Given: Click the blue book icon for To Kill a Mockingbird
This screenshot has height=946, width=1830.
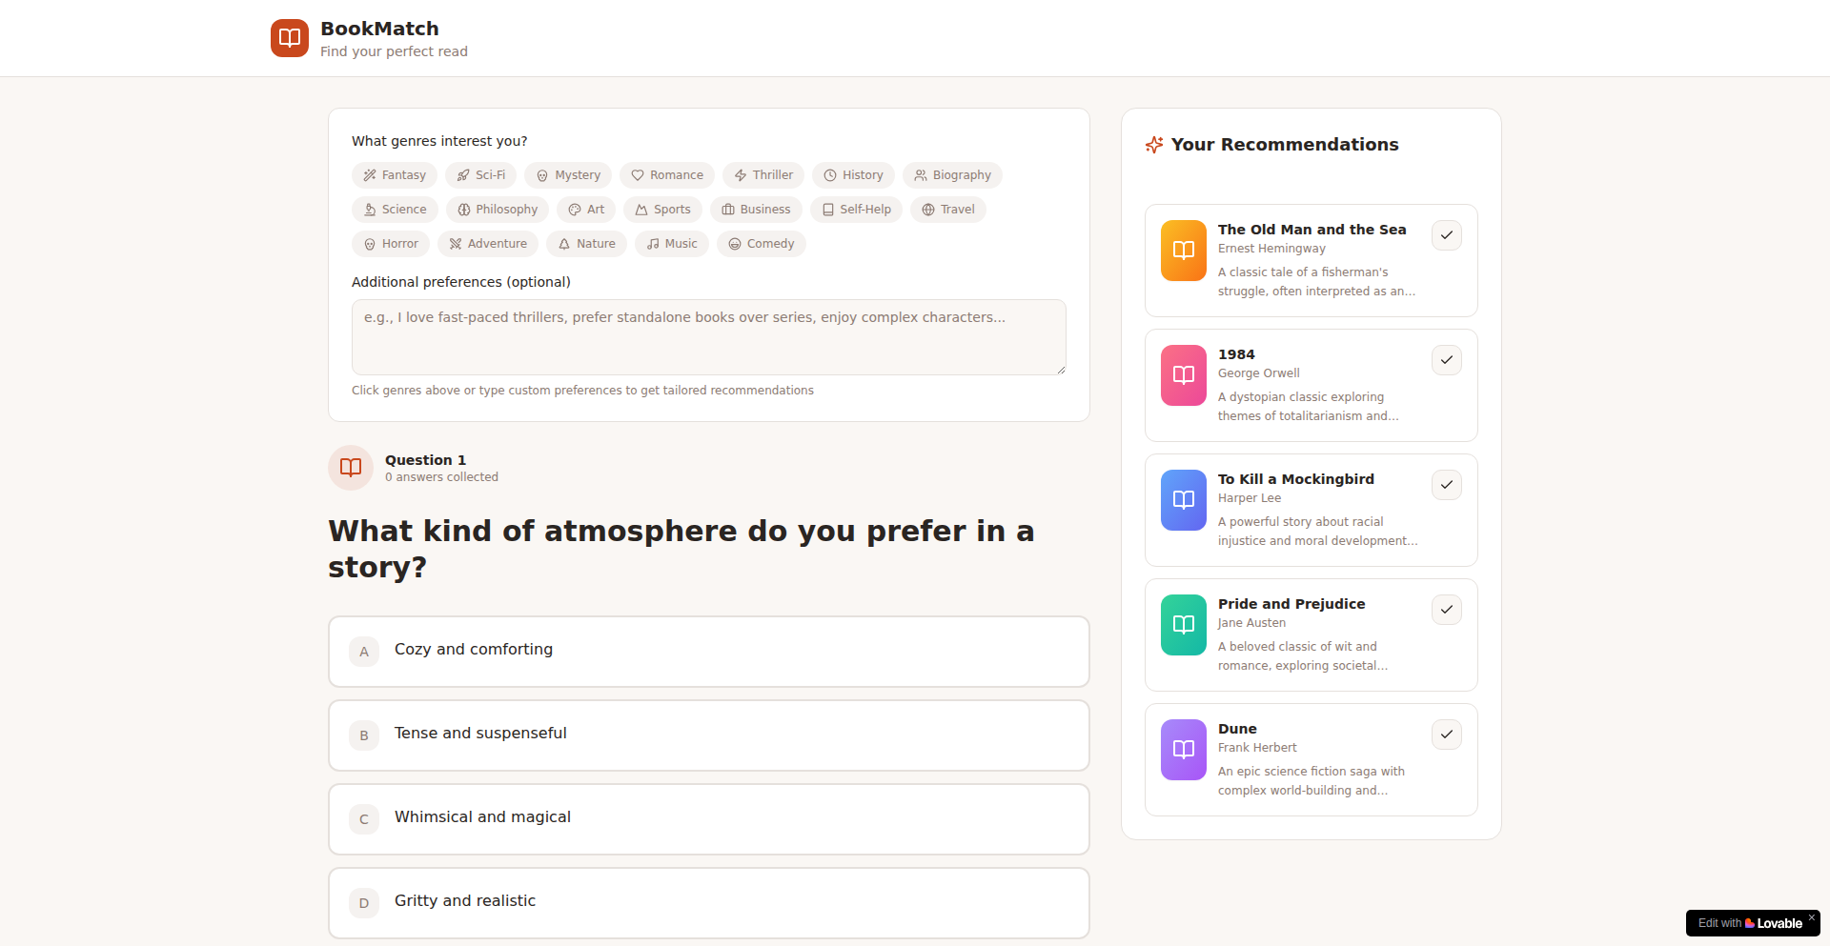Looking at the screenshot, I should [x=1183, y=500].
